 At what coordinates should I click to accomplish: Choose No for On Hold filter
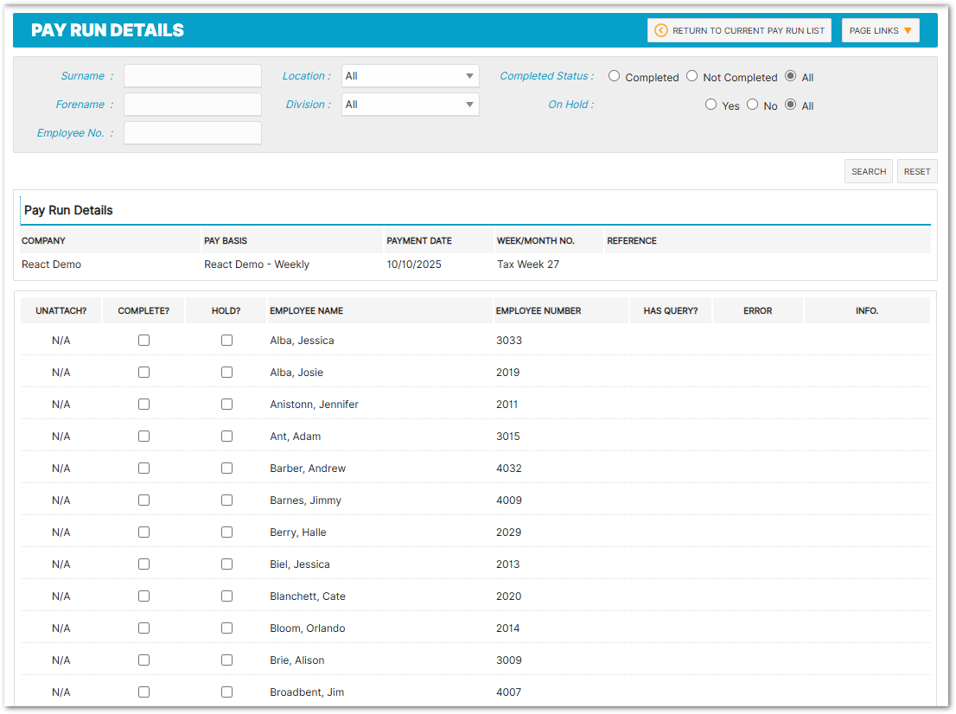coord(752,105)
